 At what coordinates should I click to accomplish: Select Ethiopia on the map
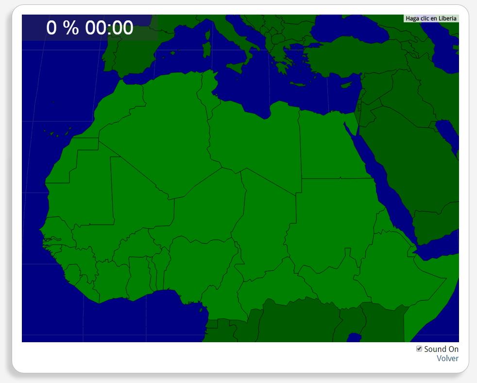click(395, 270)
